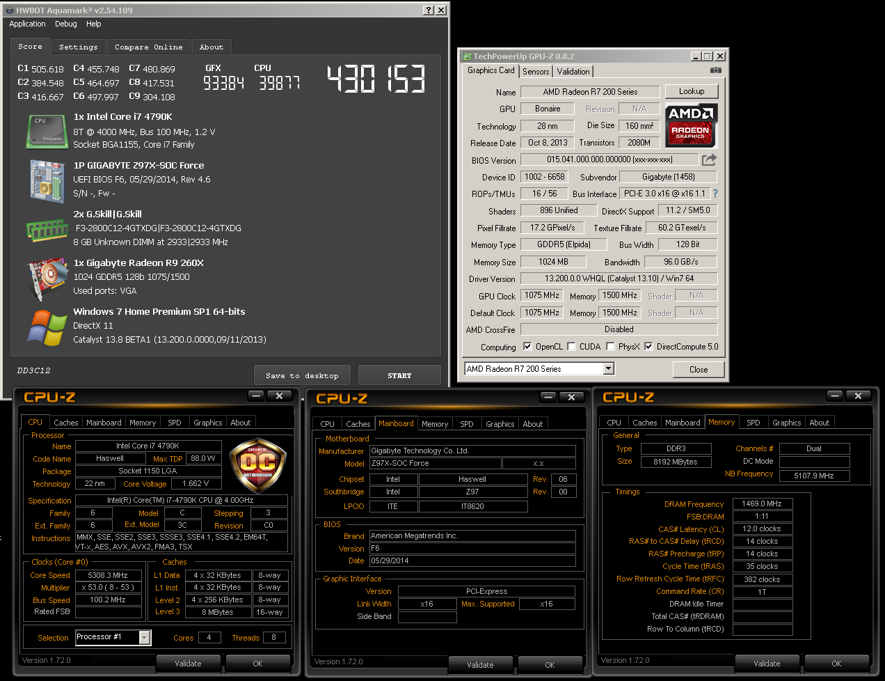This screenshot has width=885, height=681.
Task: Click the HWBOT Aquamark title bar icon
Action: [8, 10]
